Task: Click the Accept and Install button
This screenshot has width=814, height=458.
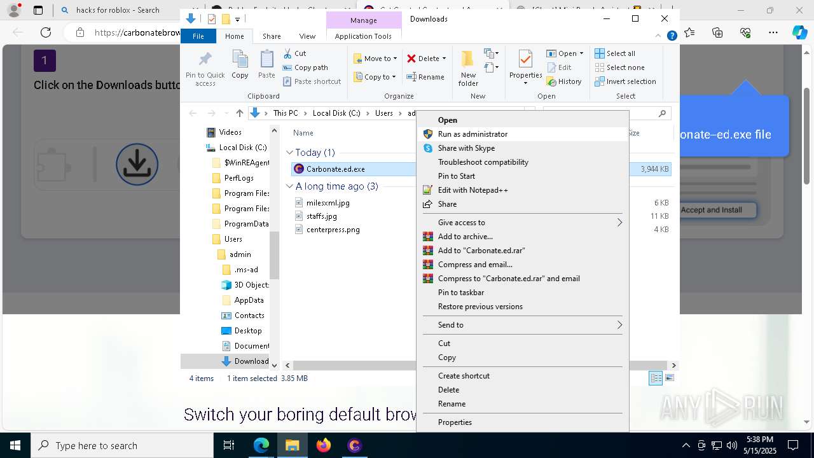Action: pyautogui.click(x=712, y=210)
